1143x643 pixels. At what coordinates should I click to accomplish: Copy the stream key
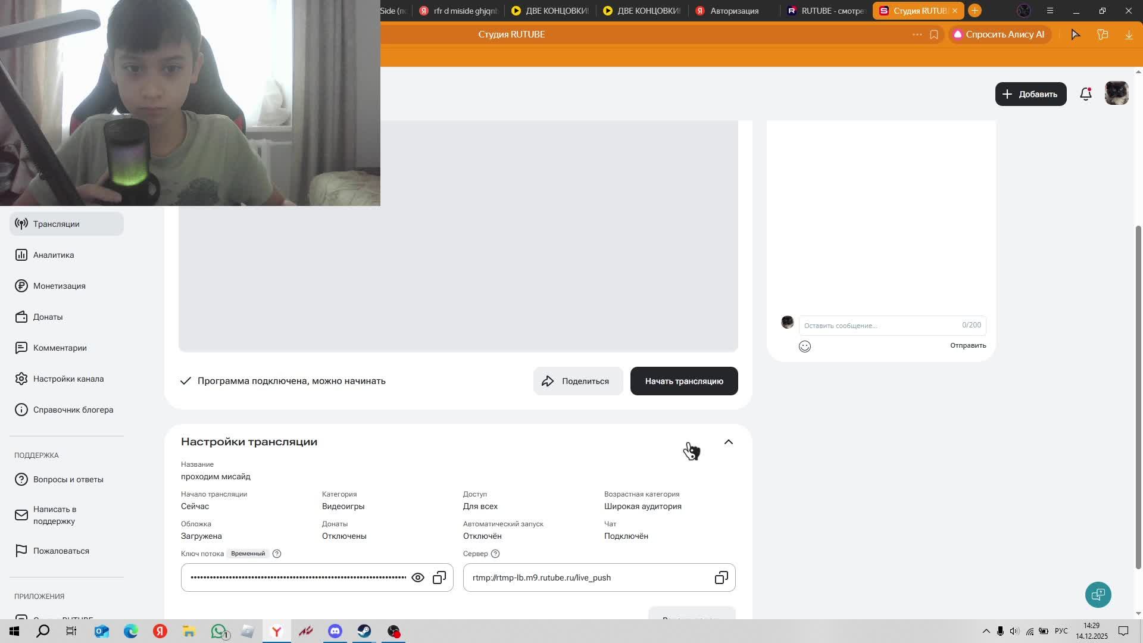click(x=439, y=578)
